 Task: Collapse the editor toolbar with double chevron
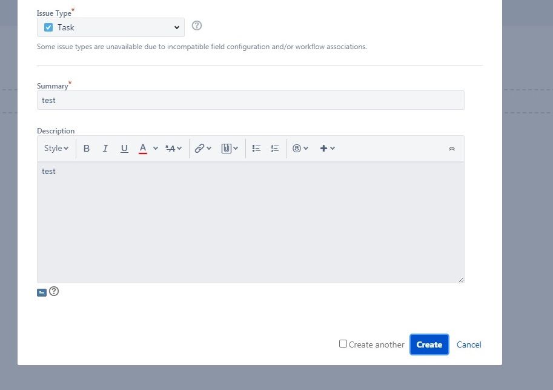click(x=452, y=149)
